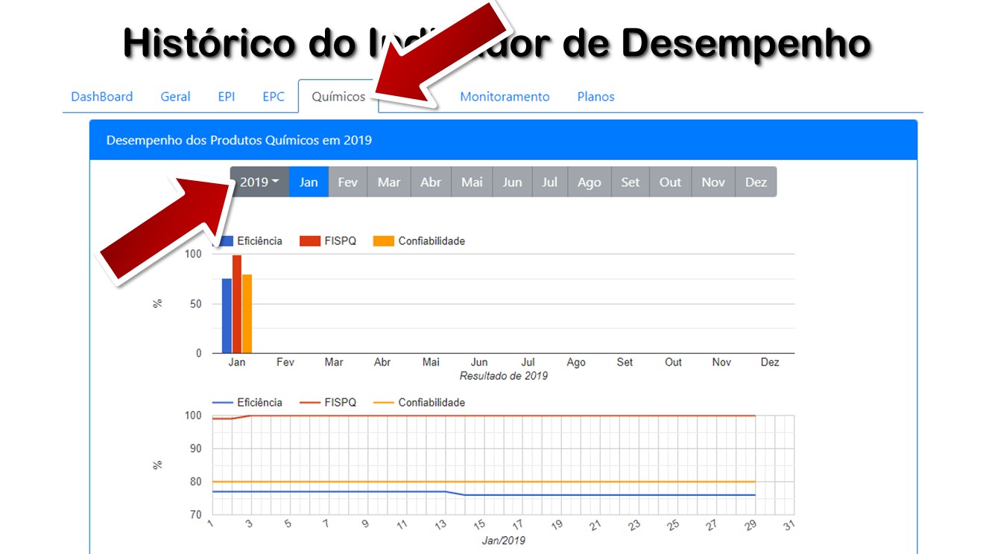Click the 'Jan/2019' axis caption

(x=504, y=541)
